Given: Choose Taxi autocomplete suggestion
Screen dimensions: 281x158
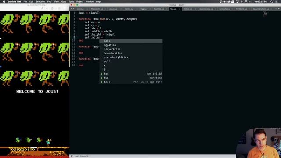Looking at the screenshot, I should coord(131,41).
